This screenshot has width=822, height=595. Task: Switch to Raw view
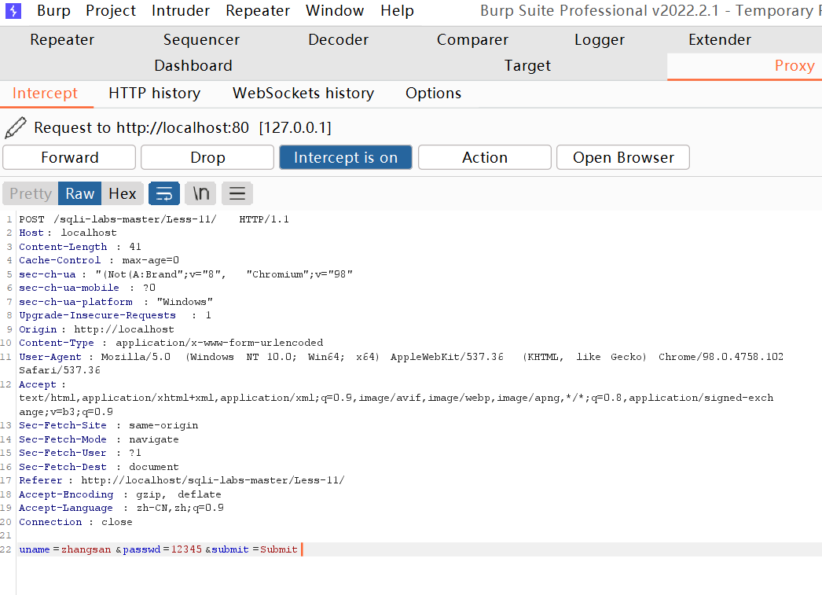tap(79, 193)
